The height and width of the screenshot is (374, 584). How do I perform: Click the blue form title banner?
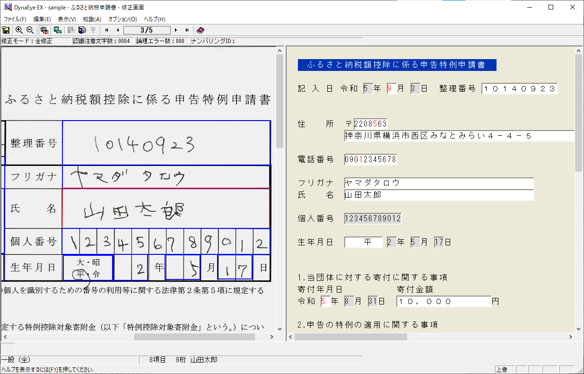(397, 65)
